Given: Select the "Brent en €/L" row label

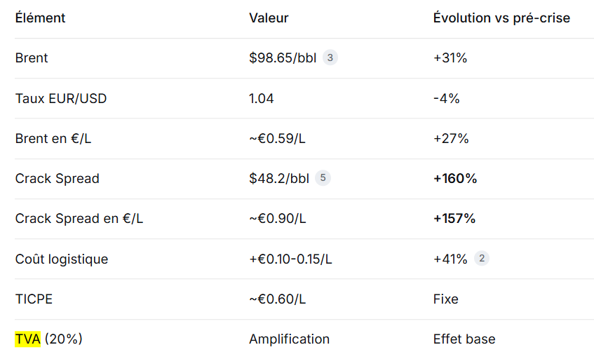Looking at the screenshot, I should tap(53, 139).
